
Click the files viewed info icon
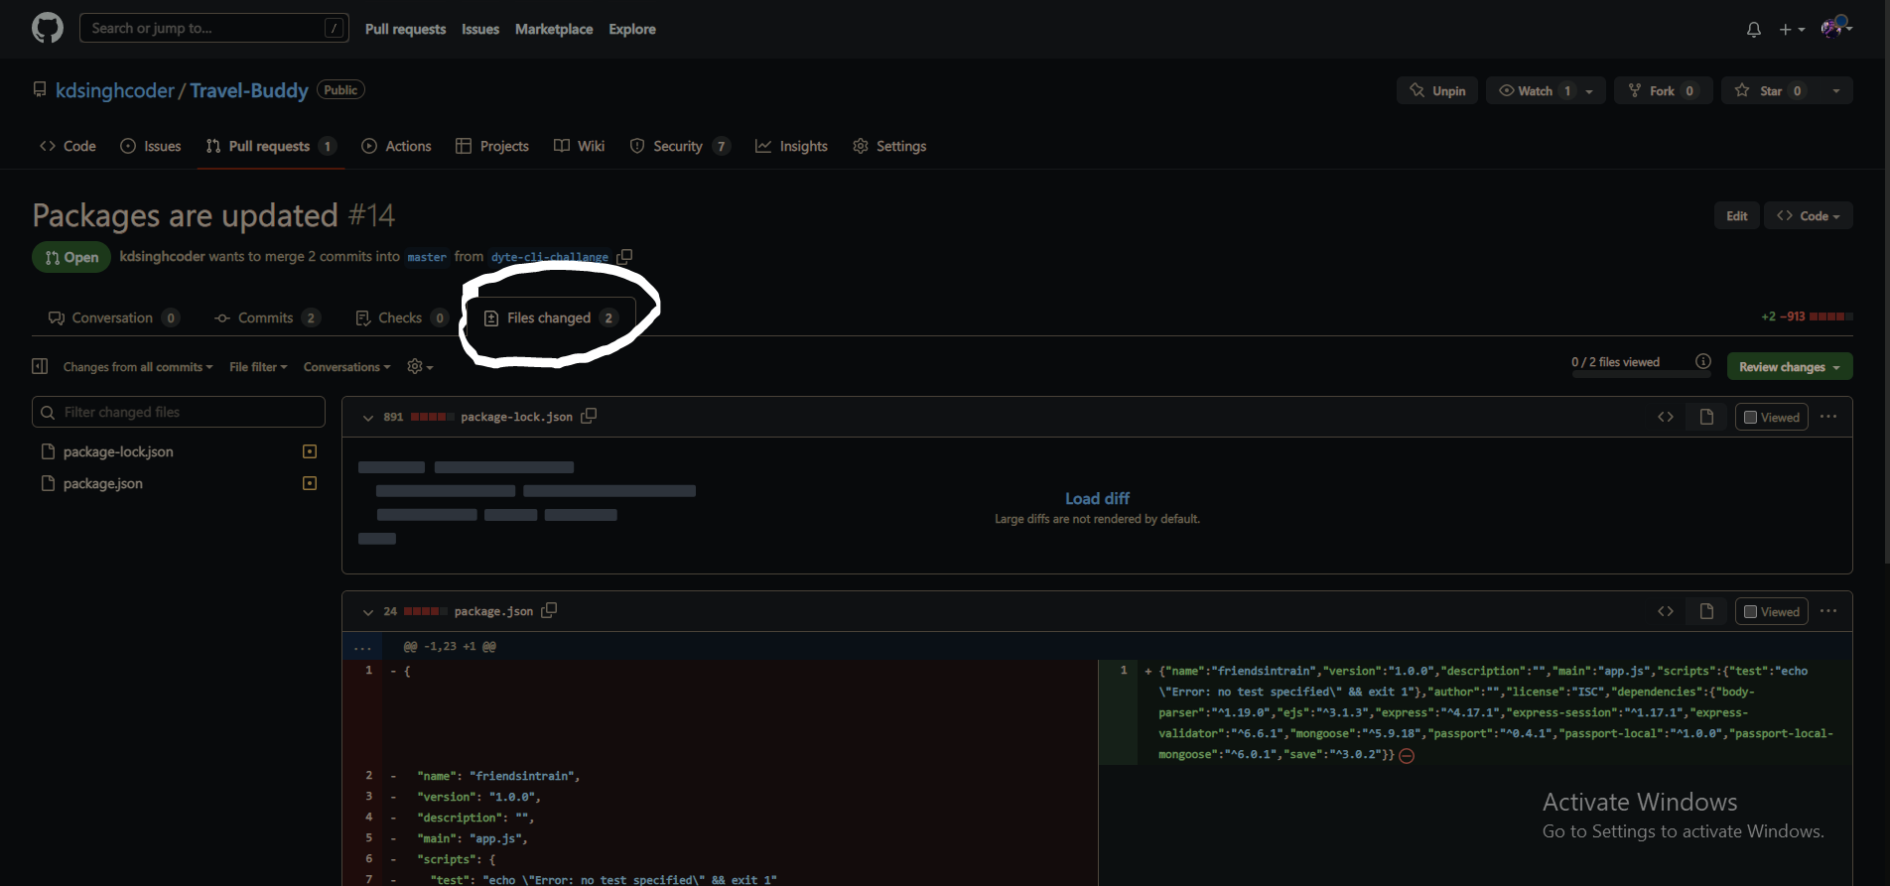[x=1703, y=361]
